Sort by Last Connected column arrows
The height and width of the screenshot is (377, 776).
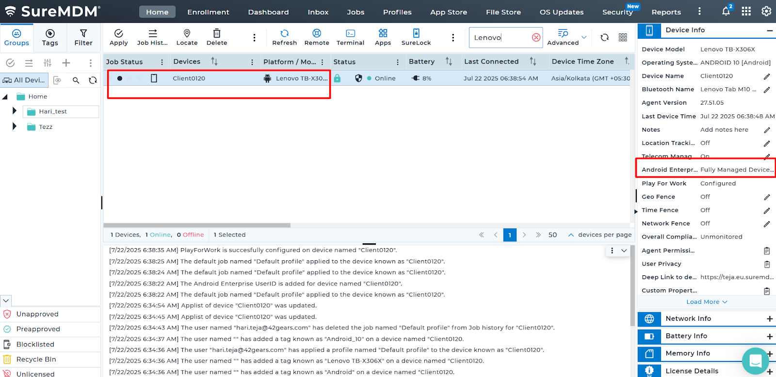(533, 61)
